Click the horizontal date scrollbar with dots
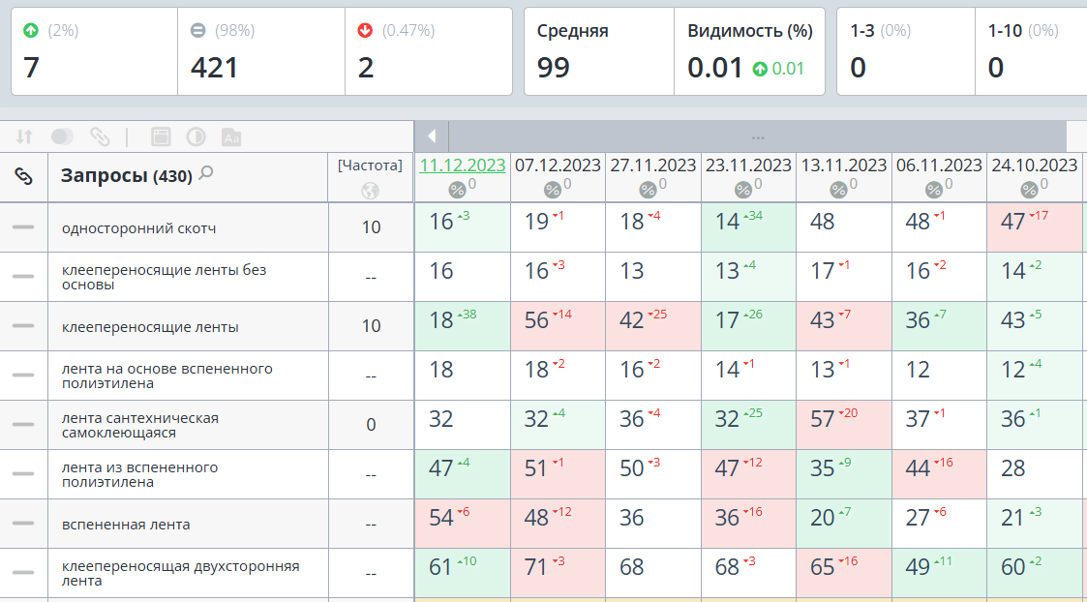This screenshot has height=602, width=1087. (757, 136)
